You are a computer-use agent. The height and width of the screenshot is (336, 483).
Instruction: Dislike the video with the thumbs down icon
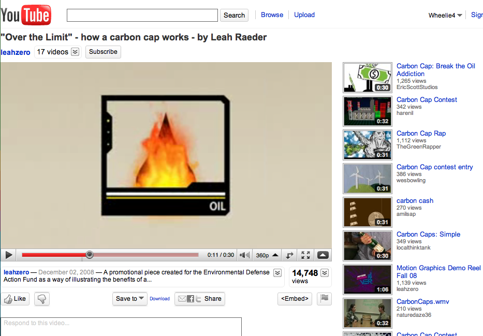click(42, 299)
